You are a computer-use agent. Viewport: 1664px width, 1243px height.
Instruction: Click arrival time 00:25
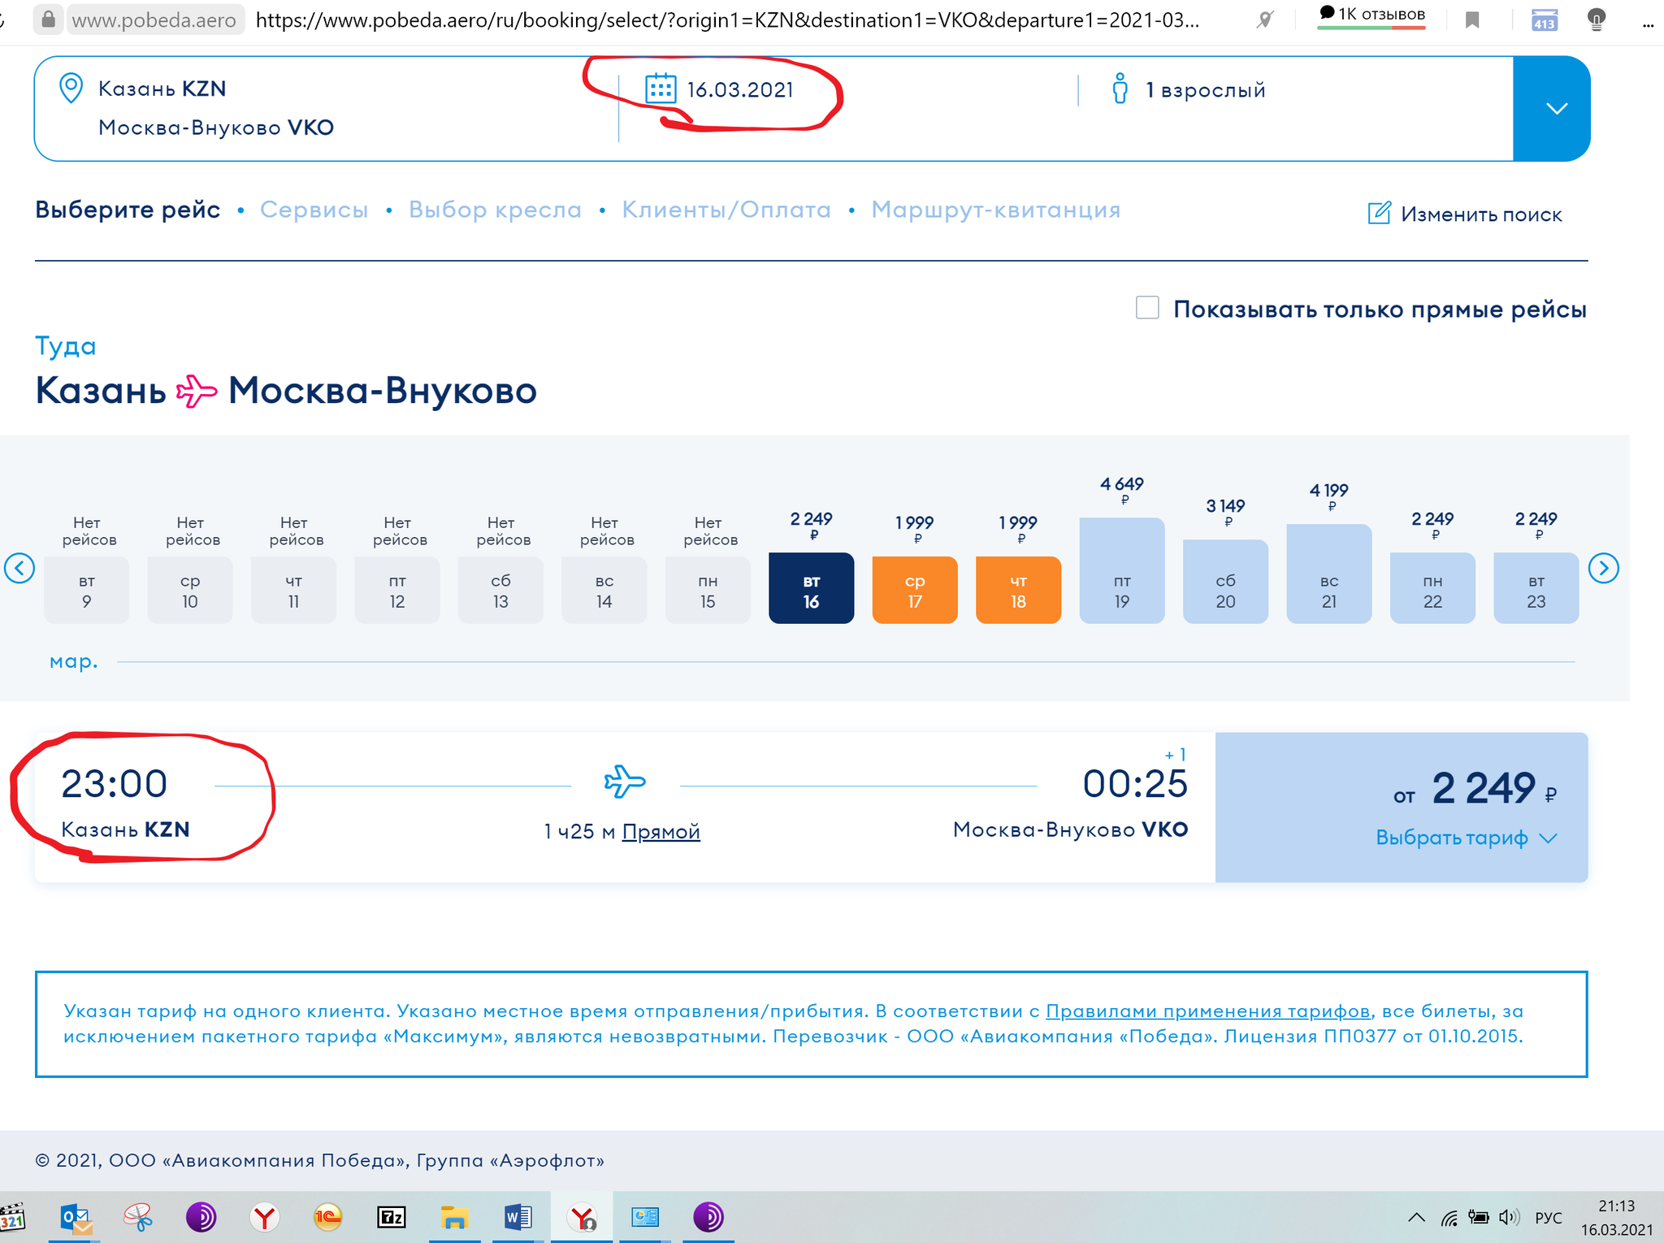[x=1135, y=784]
